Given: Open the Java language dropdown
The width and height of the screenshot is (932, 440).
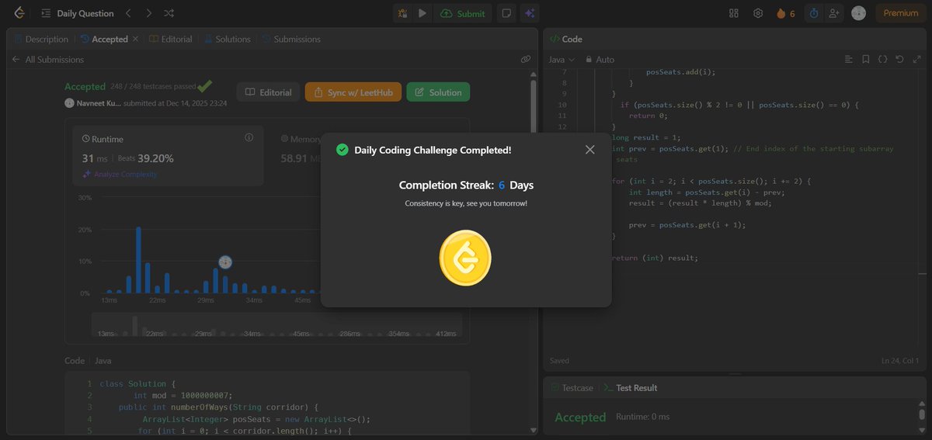Looking at the screenshot, I should click(562, 59).
